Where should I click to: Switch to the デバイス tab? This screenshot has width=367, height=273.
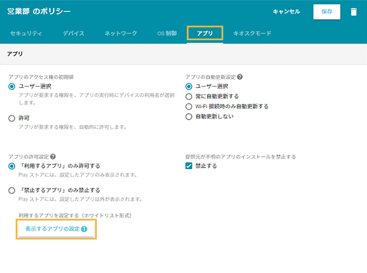(x=73, y=33)
